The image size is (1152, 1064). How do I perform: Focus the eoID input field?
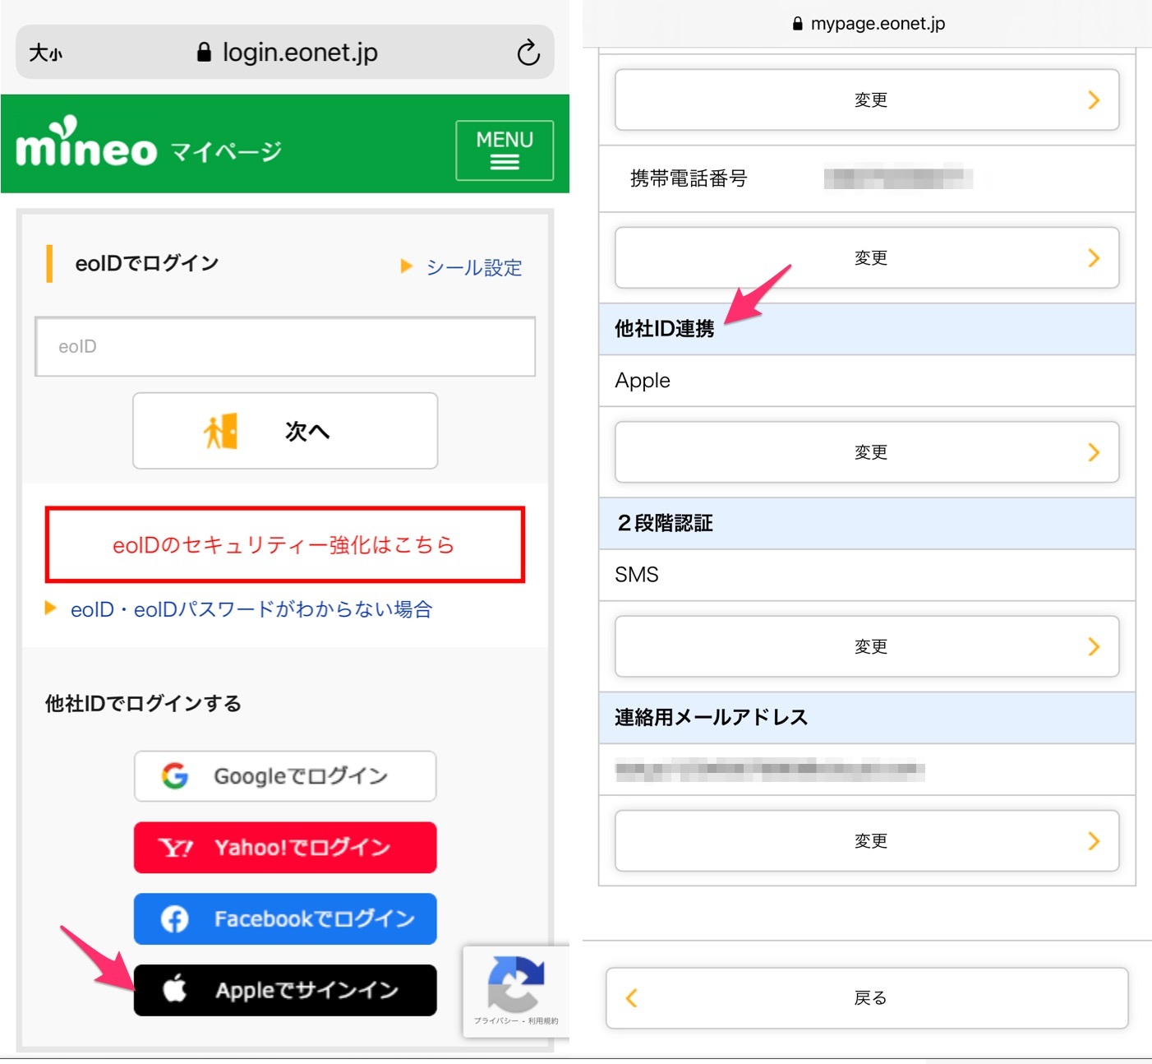coord(285,346)
